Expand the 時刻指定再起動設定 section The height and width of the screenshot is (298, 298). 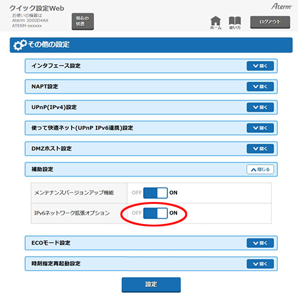coord(260,264)
